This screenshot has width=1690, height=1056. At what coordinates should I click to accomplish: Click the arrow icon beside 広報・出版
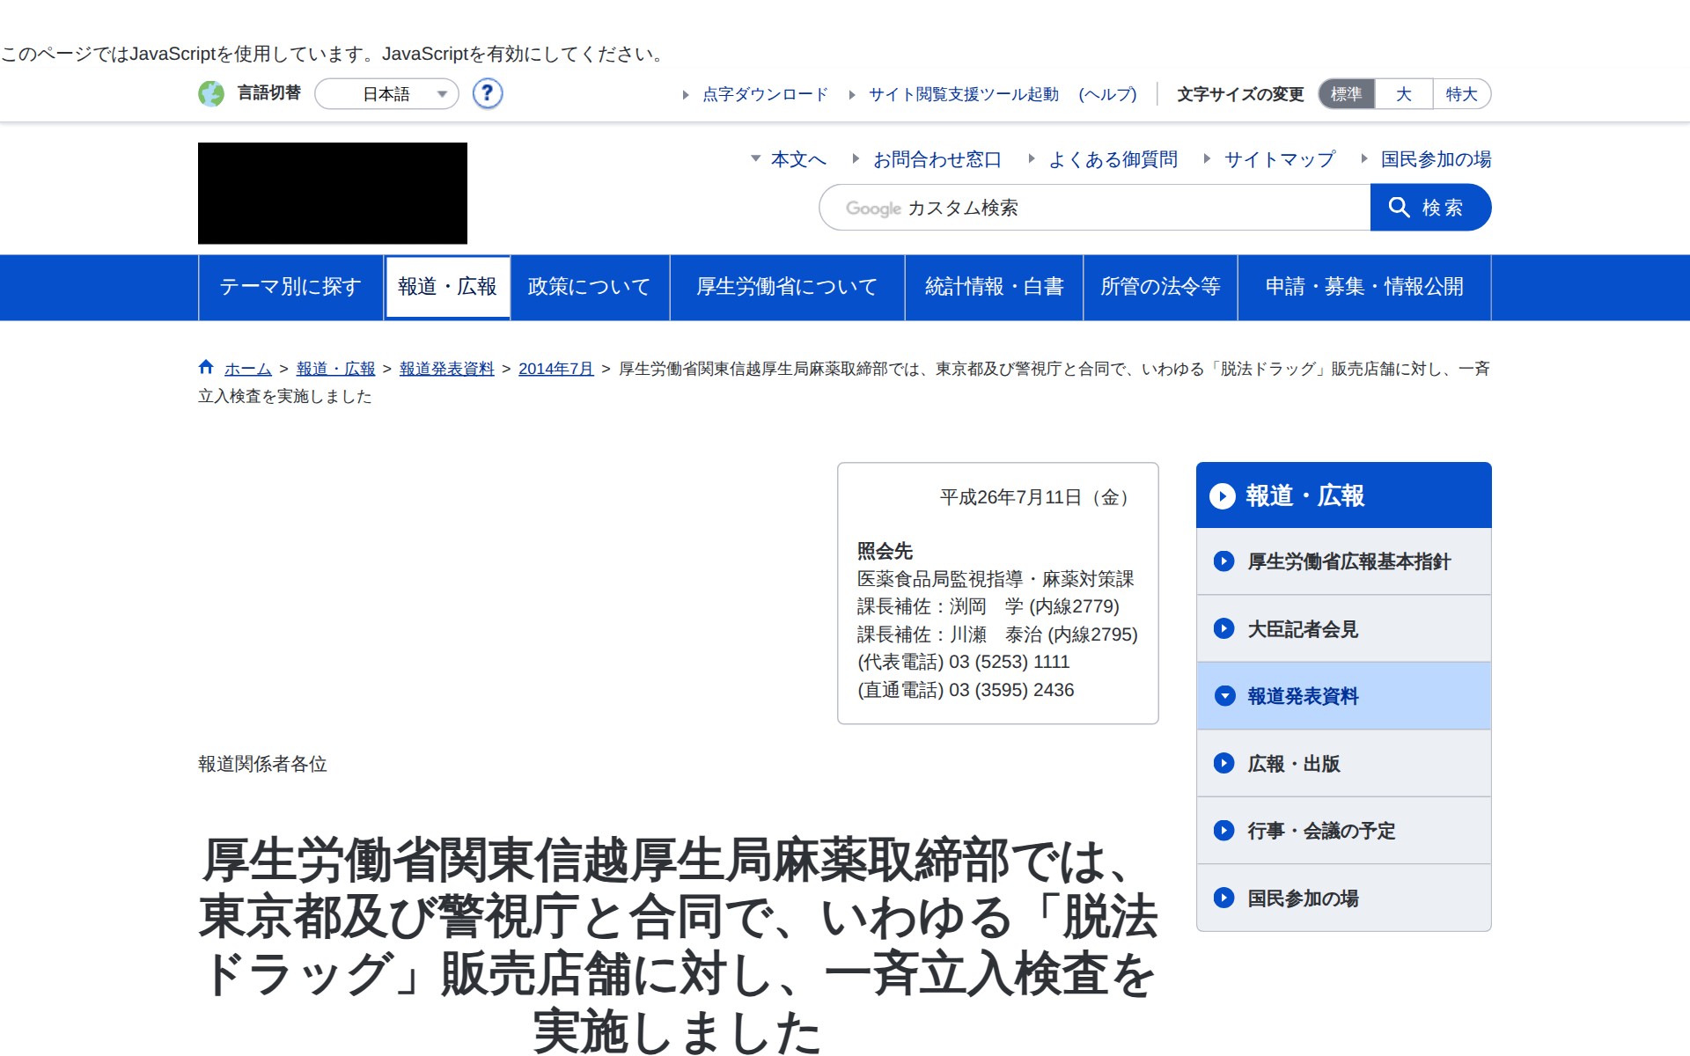pos(1223,763)
